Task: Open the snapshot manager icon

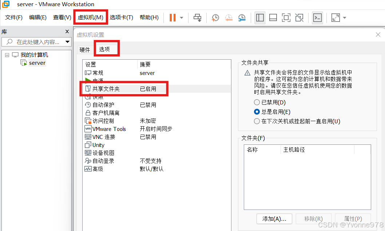Action: (x=242, y=18)
